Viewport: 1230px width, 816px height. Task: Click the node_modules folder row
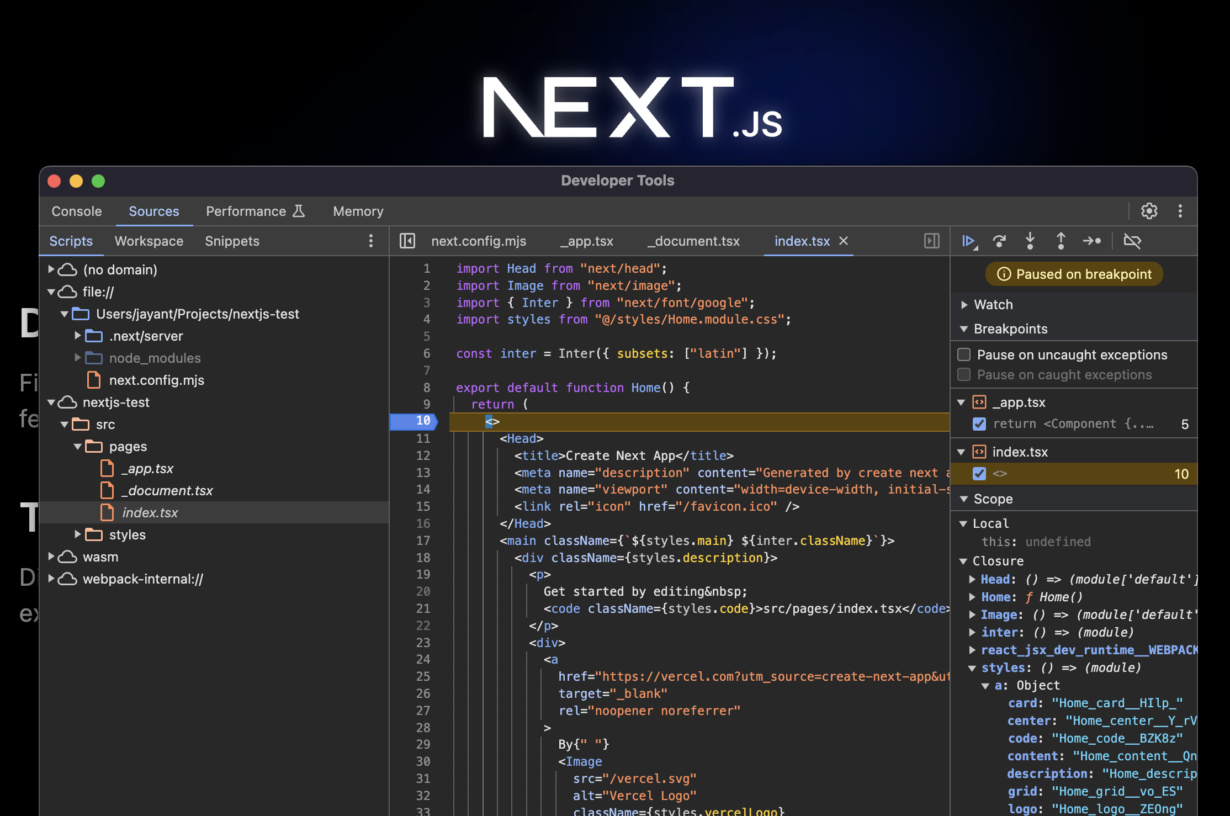tap(214, 358)
